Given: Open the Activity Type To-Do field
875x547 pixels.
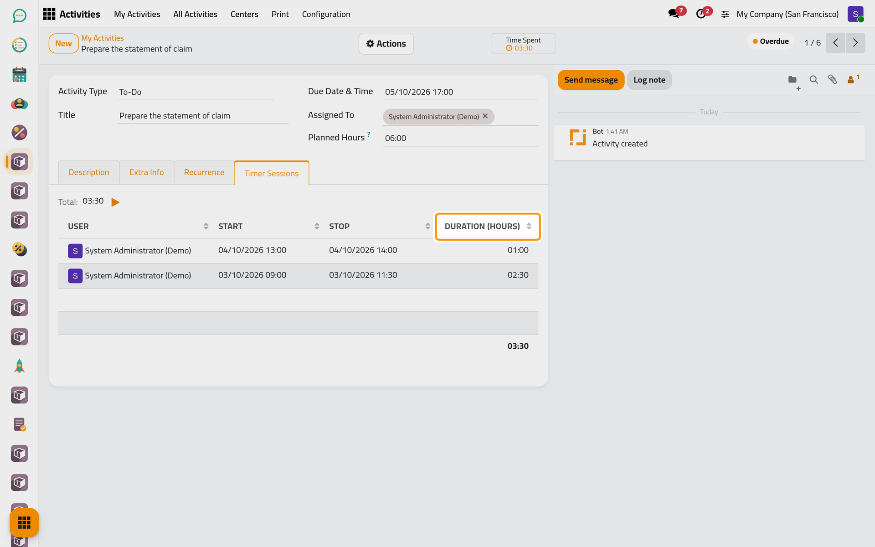Looking at the screenshot, I should point(195,92).
